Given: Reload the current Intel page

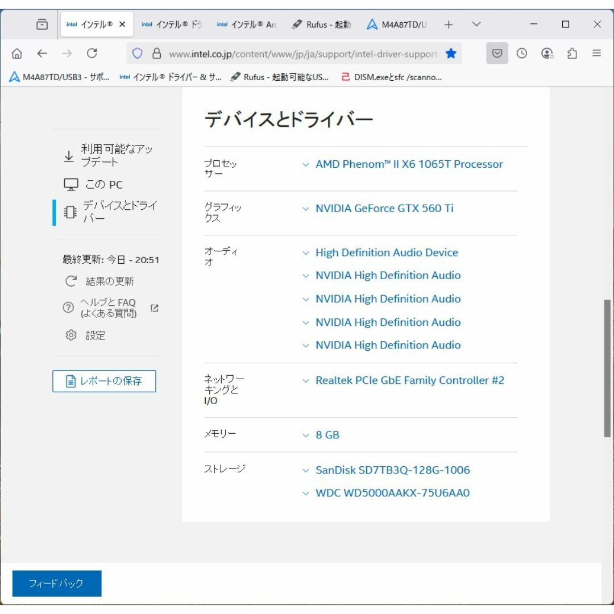Looking at the screenshot, I should coord(92,53).
